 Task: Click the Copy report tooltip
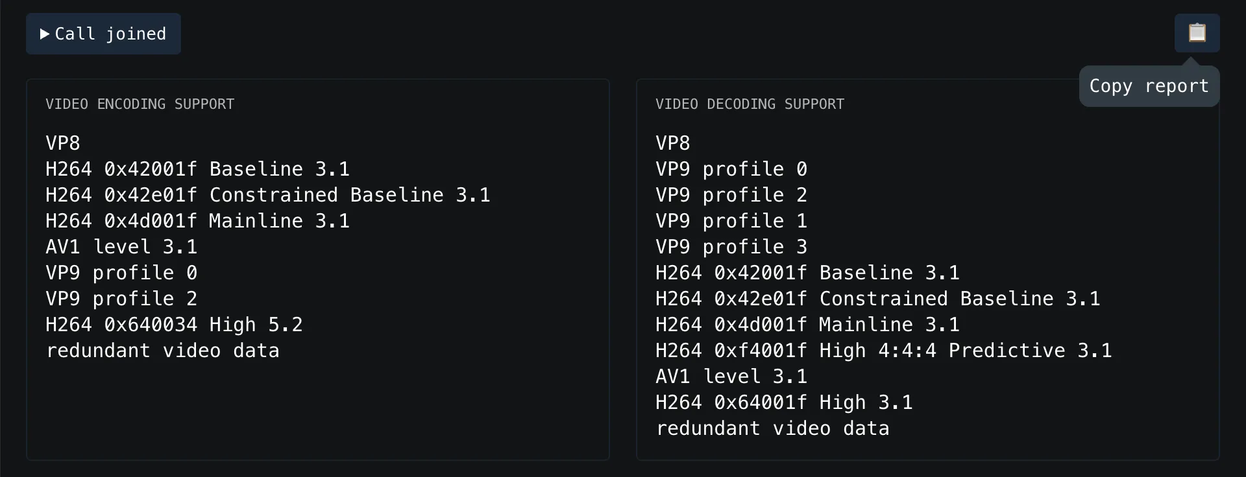coord(1149,86)
